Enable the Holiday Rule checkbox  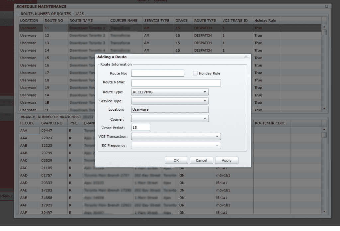(195, 73)
